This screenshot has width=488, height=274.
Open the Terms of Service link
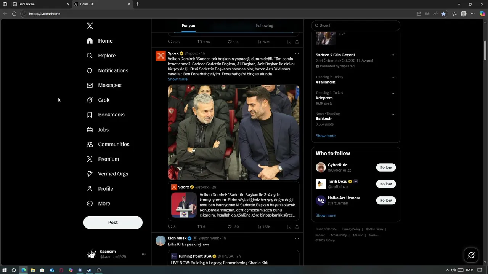[326, 229]
